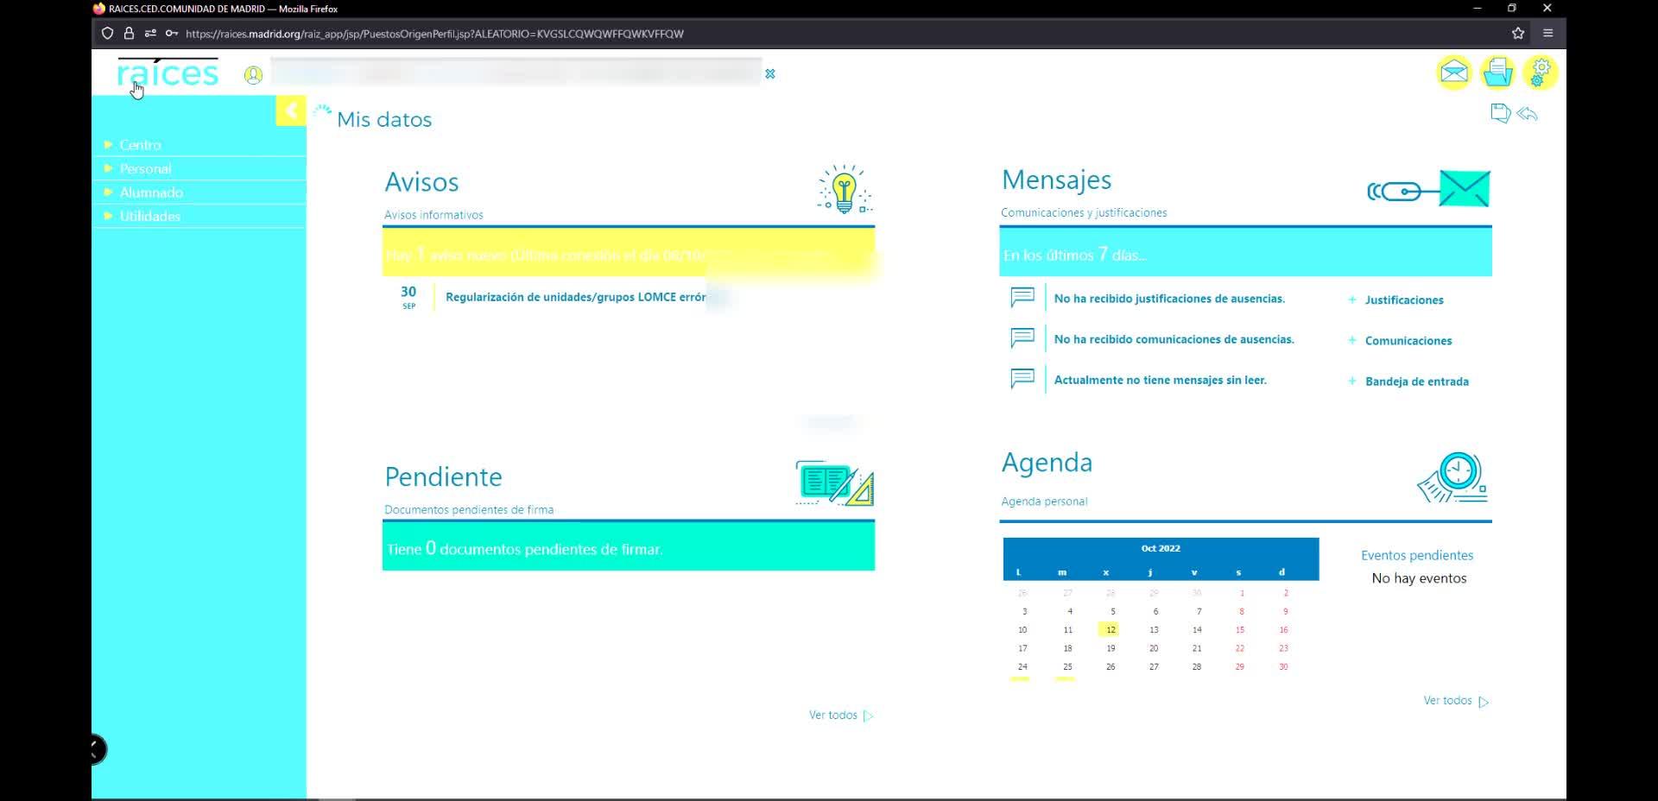
Task: Collapse the sidebar with the yellow arrow
Action: [291, 110]
